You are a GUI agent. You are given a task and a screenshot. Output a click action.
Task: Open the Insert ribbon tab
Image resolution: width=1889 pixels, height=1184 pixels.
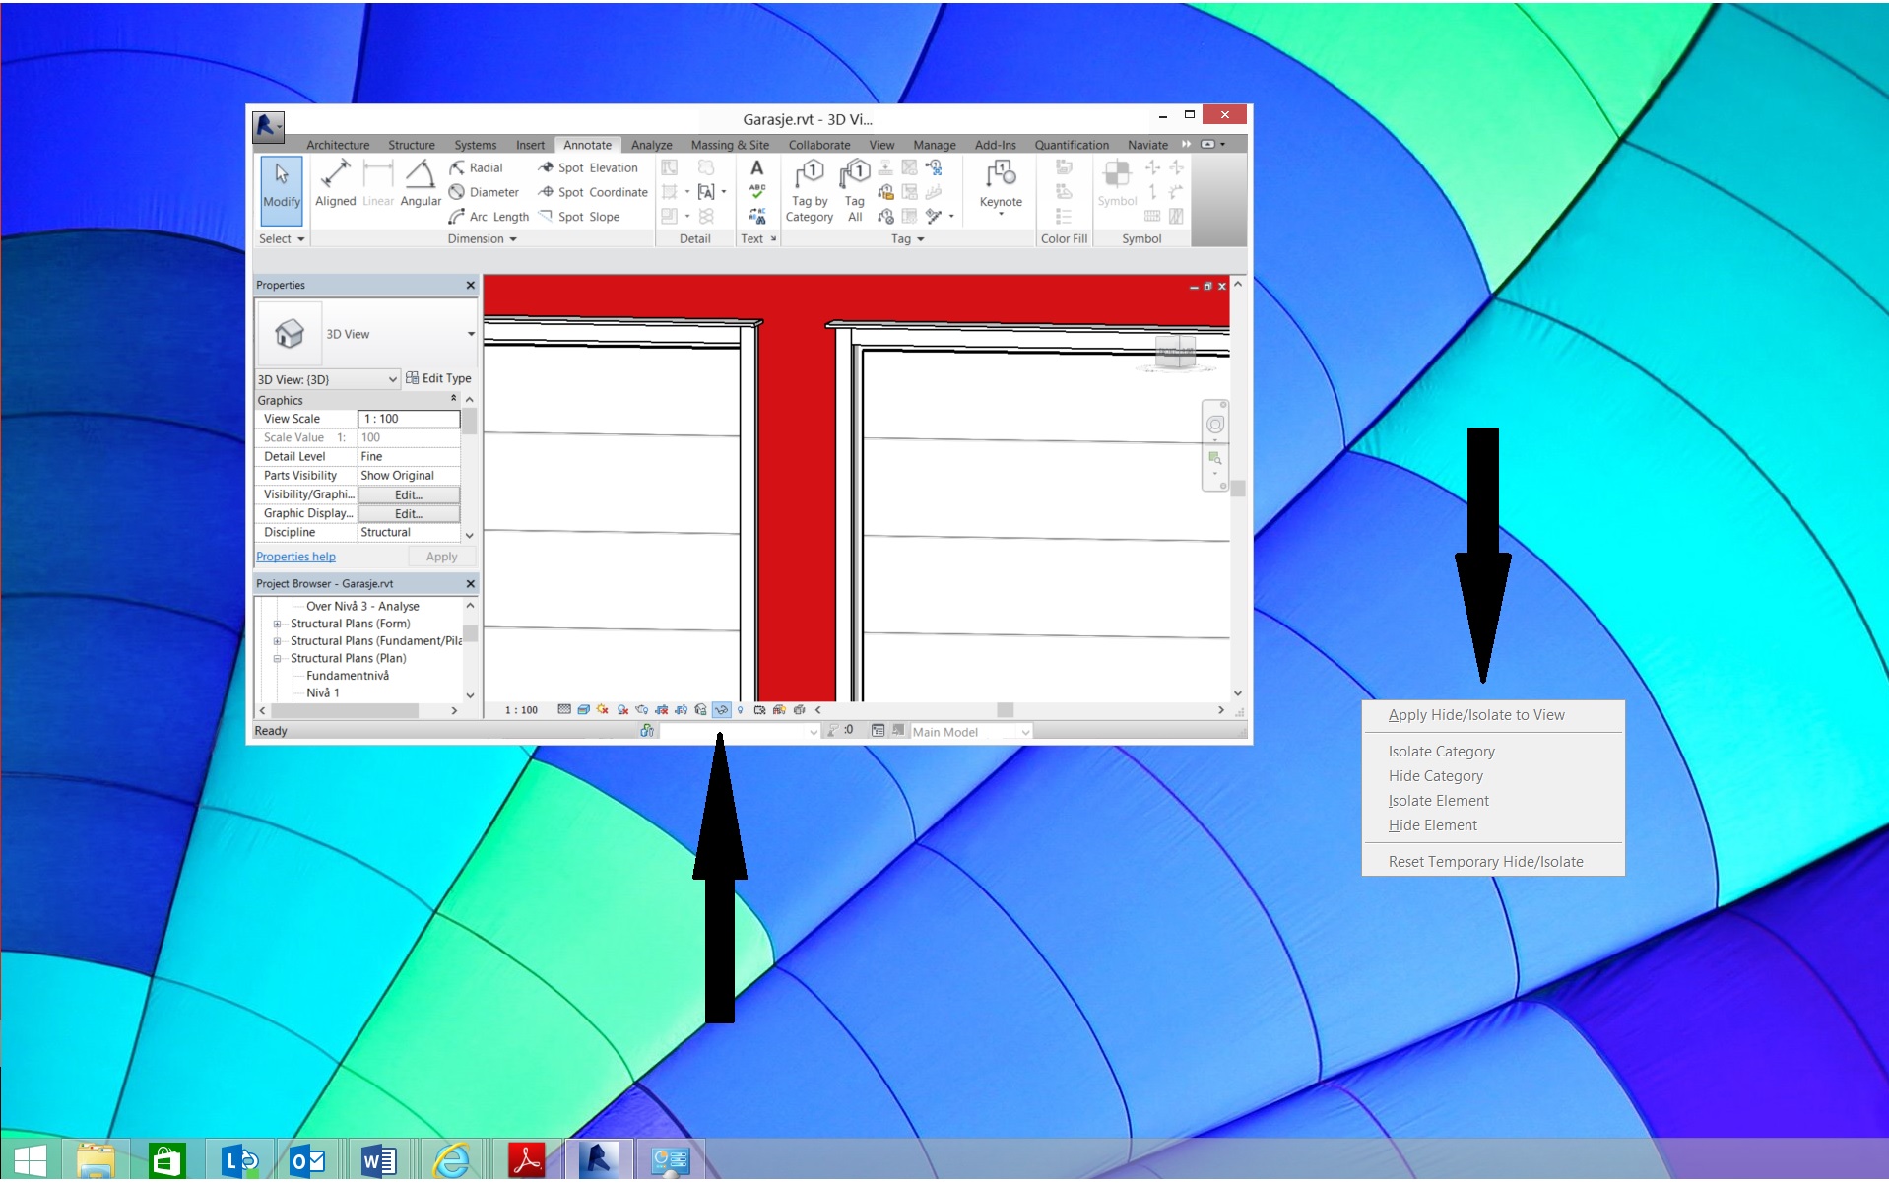(x=530, y=145)
